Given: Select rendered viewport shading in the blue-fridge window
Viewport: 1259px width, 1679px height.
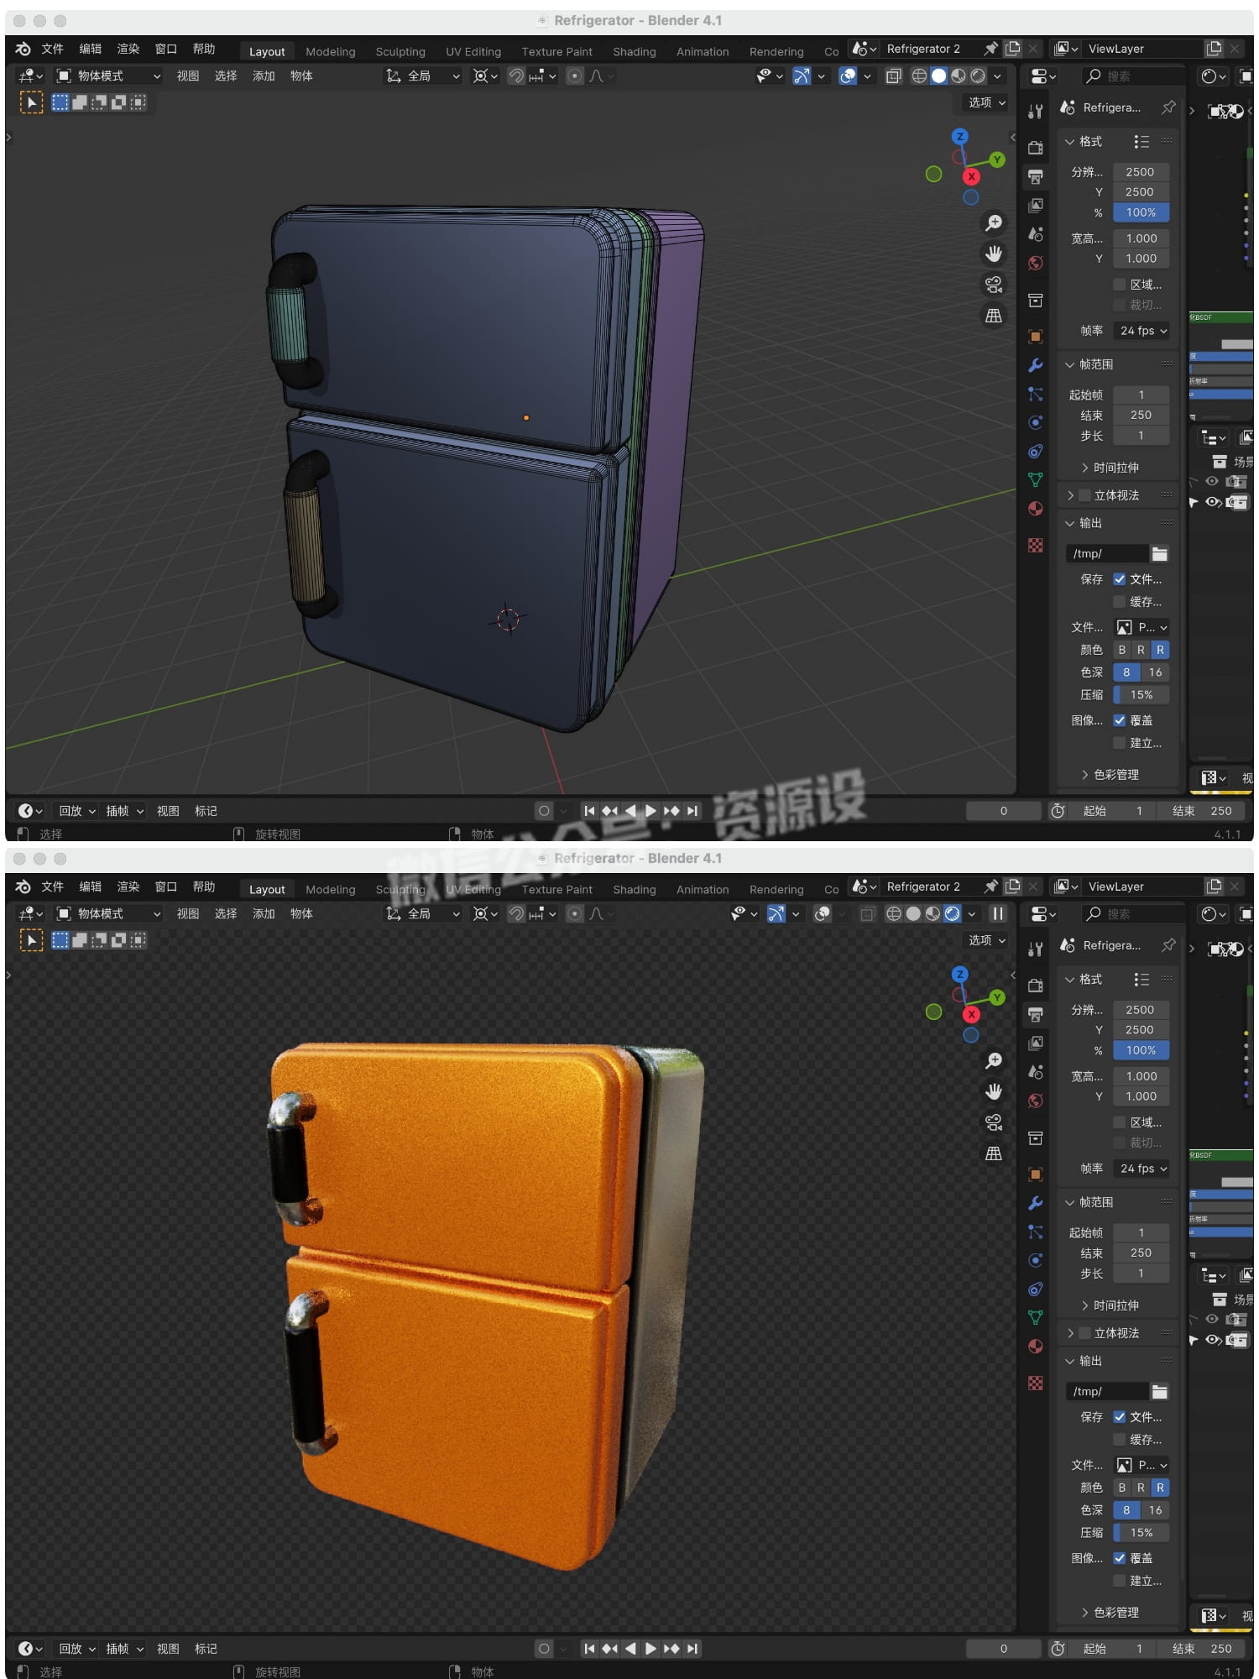Looking at the screenshot, I should pos(978,76).
